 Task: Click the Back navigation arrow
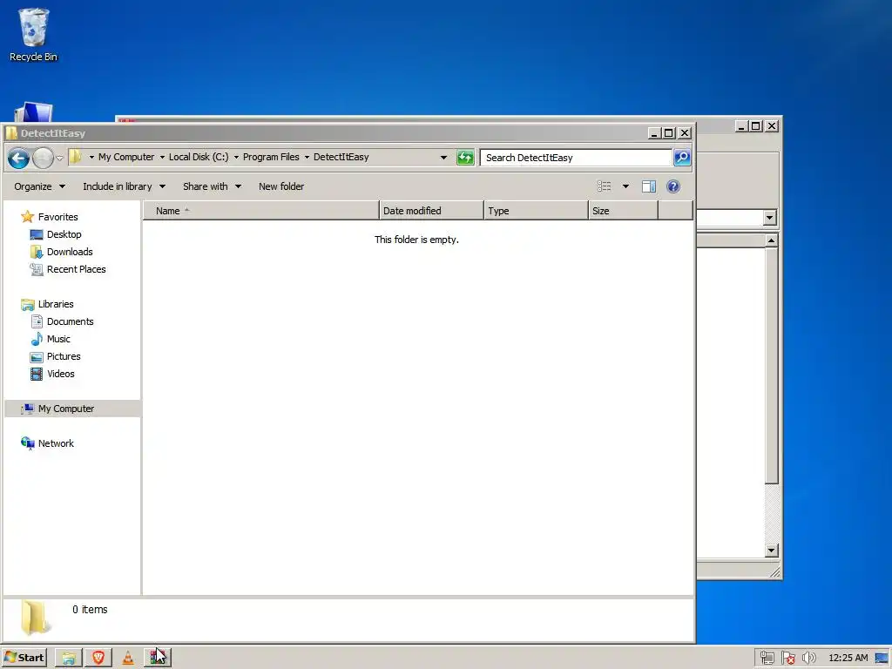point(18,158)
